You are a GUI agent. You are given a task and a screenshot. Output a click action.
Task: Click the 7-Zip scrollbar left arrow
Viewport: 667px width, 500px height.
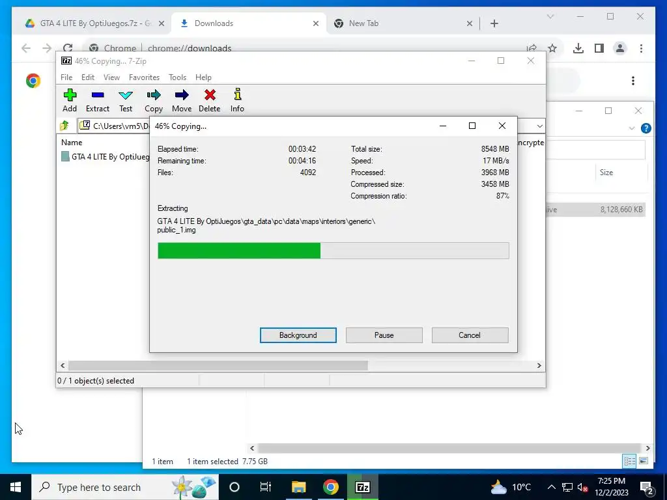[x=63, y=366]
